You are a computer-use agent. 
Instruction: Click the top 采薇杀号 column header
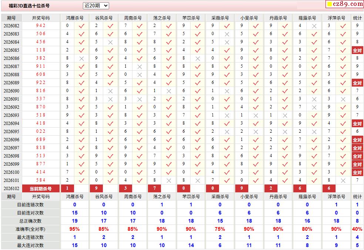coord(220,18)
